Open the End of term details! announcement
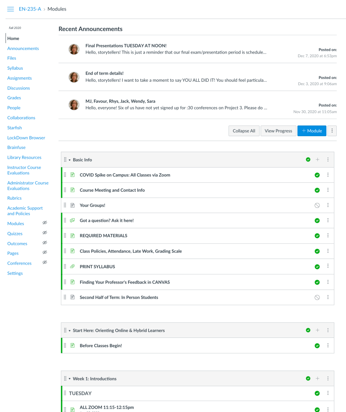The width and height of the screenshot is (346, 412). [104, 73]
